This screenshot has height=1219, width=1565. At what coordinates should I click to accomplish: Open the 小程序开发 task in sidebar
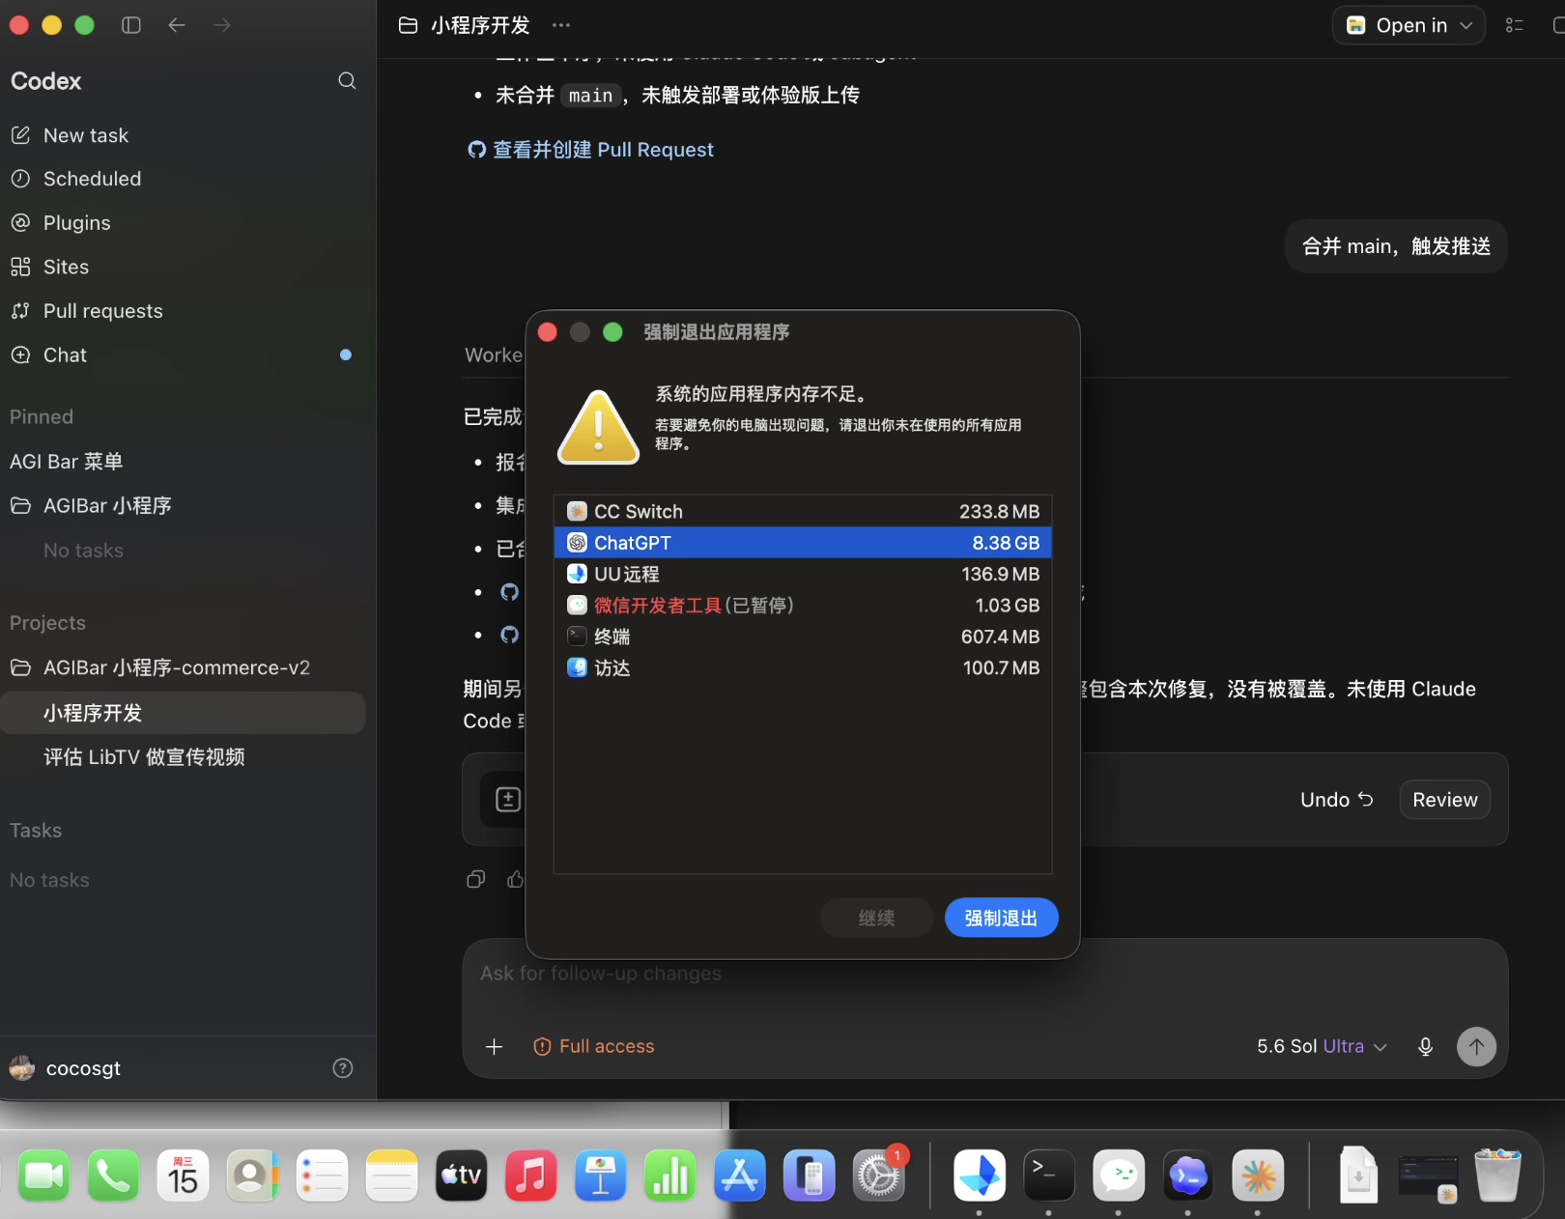pyautogui.click(x=183, y=713)
